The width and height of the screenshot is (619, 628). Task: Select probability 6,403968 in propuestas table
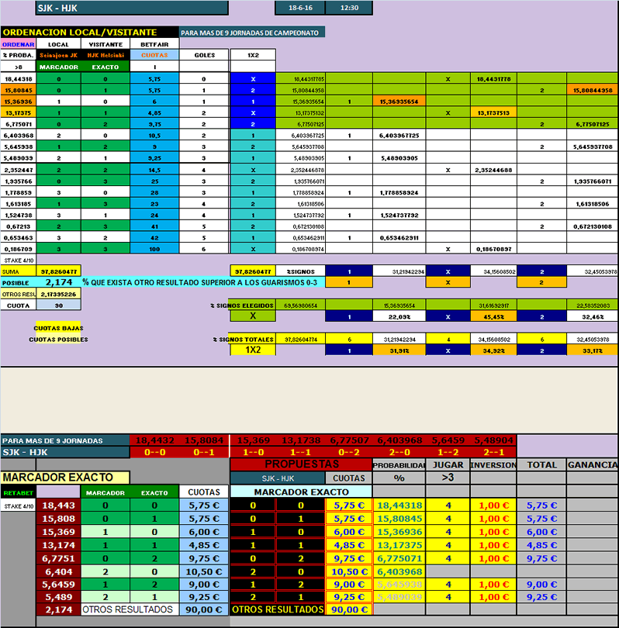pyautogui.click(x=399, y=571)
